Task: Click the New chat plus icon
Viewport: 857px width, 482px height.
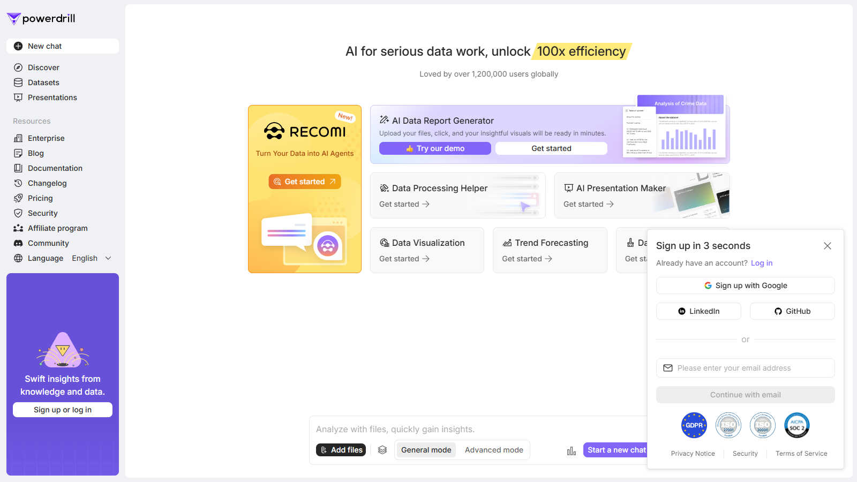Action: click(x=18, y=46)
